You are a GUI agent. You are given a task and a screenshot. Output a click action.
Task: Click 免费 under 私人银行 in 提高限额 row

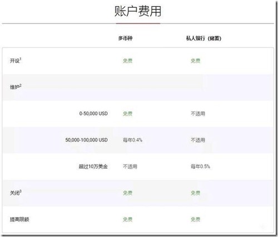(196, 219)
